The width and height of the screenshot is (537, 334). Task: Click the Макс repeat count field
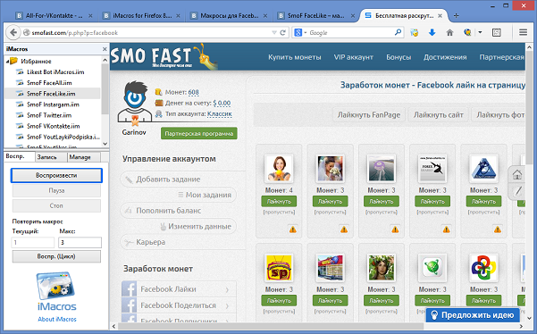click(80, 242)
